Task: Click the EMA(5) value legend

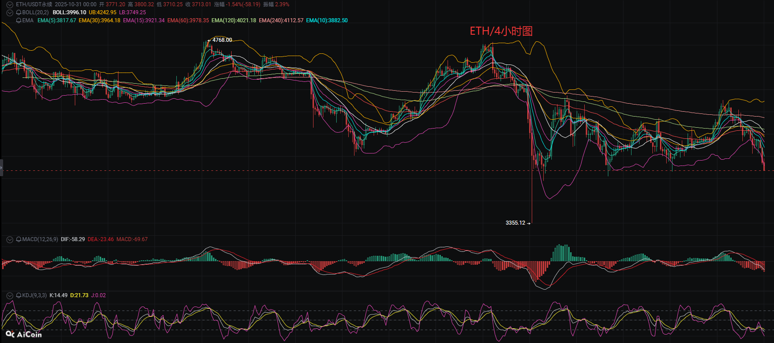Action: pos(57,20)
